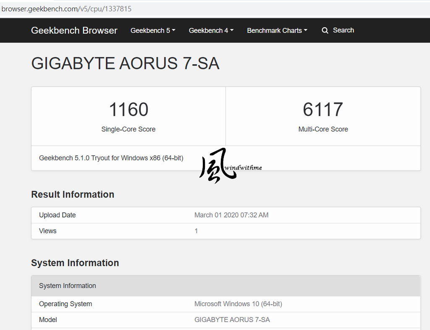Click the search magnifier icon

click(325, 30)
